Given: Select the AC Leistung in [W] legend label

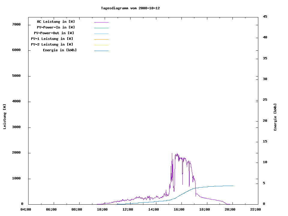Looking at the screenshot, I should click(56, 22).
